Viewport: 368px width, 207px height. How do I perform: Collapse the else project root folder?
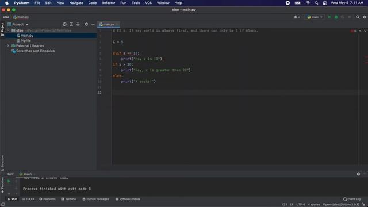click(x=8, y=30)
